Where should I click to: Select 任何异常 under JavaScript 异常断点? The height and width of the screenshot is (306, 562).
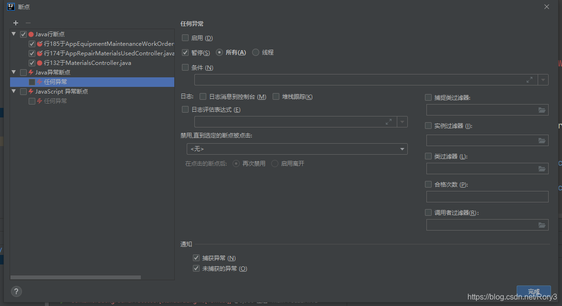click(55, 101)
